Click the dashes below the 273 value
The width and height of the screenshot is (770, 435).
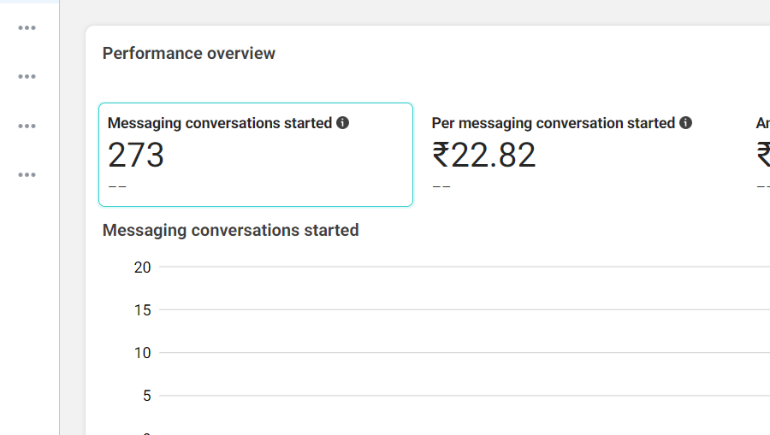point(117,186)
